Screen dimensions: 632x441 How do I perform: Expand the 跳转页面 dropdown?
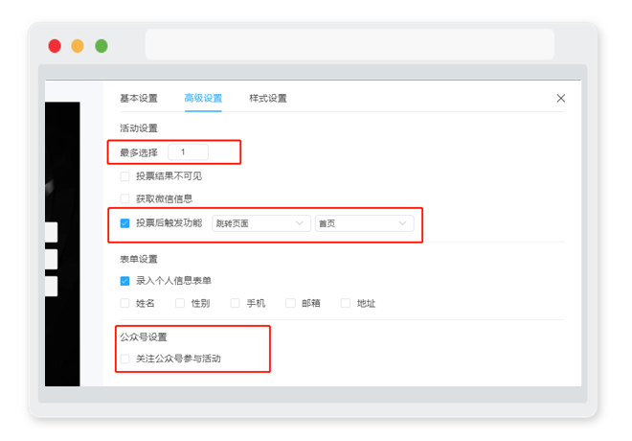pos(261,223)
